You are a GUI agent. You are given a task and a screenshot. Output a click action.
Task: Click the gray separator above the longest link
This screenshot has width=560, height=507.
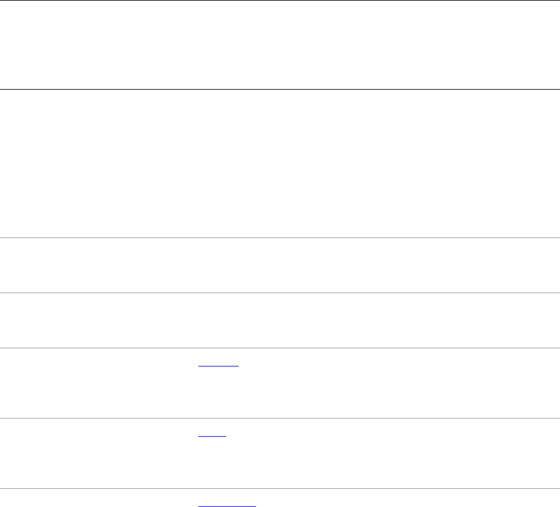pos(280,488)
